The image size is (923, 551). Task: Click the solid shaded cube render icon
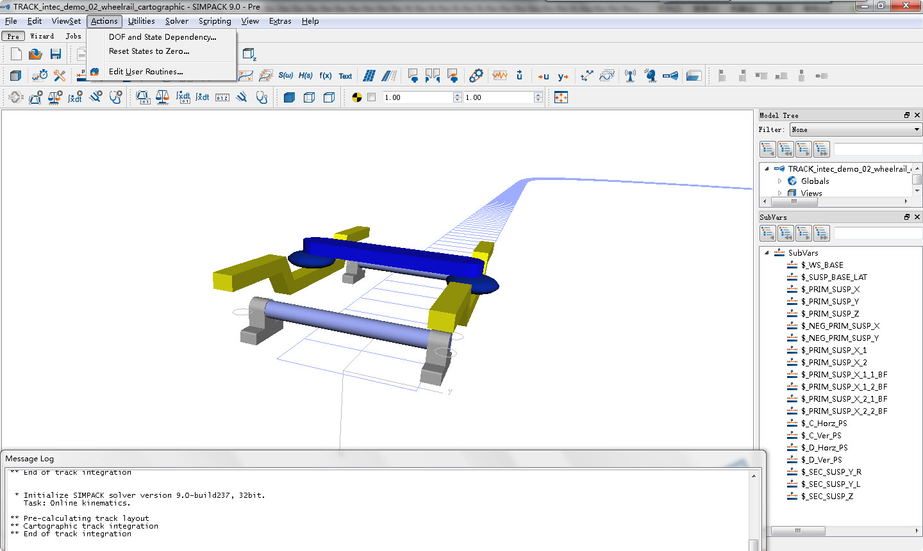[289, 97]
